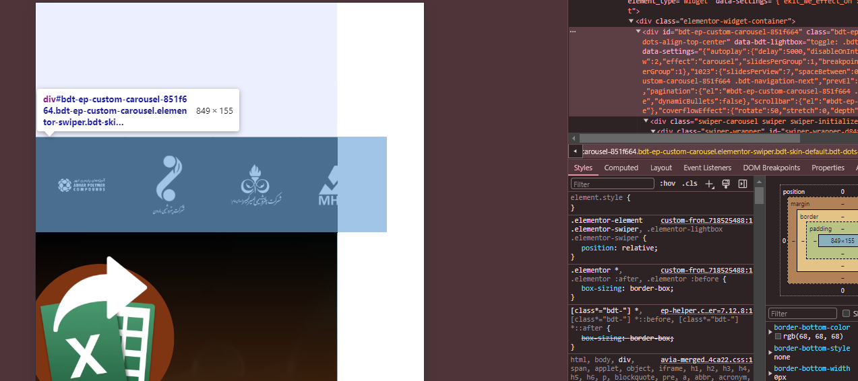858x381 pixels.
Task: Select the bdt-ep-custom-carousel breadcrumb item
Action: 720,151
